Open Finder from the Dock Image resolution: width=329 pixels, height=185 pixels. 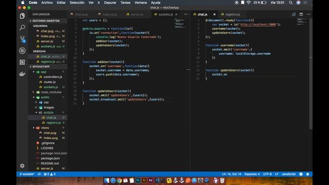pos(107,180)
